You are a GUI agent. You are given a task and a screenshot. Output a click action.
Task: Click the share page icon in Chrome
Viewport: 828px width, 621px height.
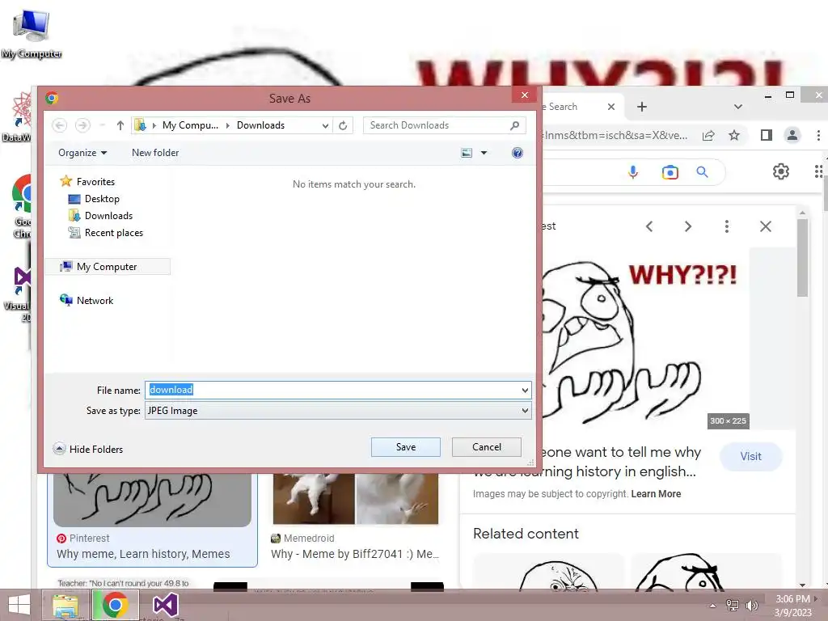708,136
